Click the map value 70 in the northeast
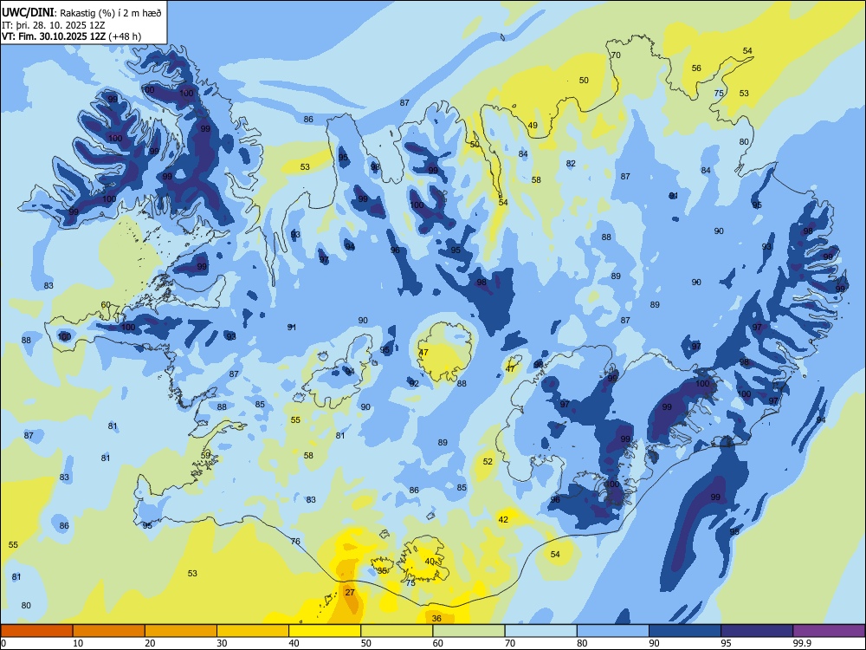Image resolution: width=866 pixels, height=650 pixels. (616, 55)
